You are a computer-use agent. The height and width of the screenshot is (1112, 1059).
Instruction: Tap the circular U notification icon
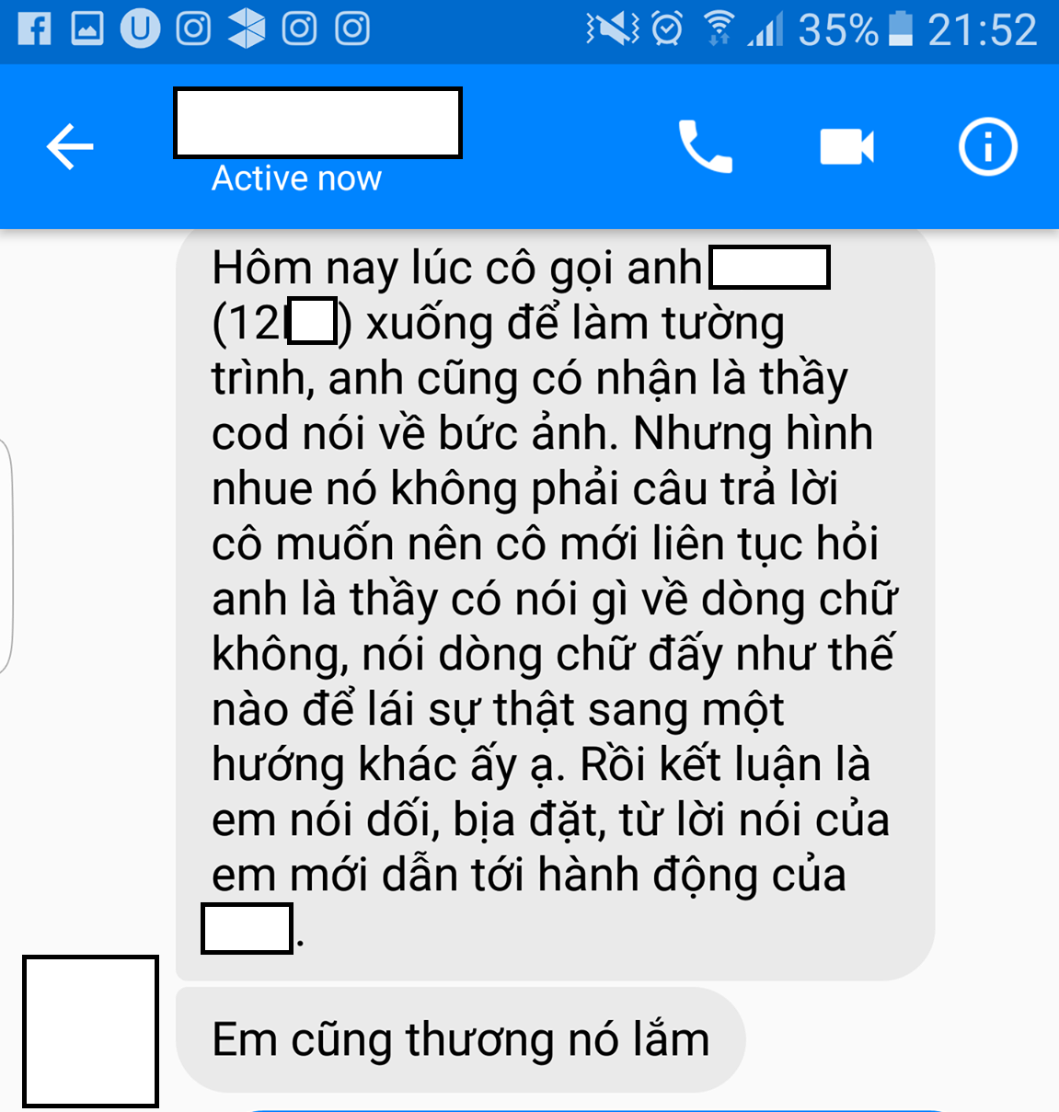140,29
